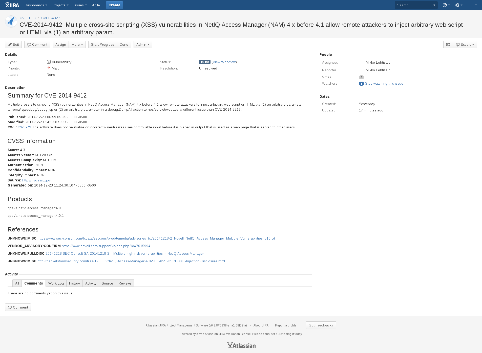Click reporter name Mikko Lehtisalo

click(x=378, y=70)
